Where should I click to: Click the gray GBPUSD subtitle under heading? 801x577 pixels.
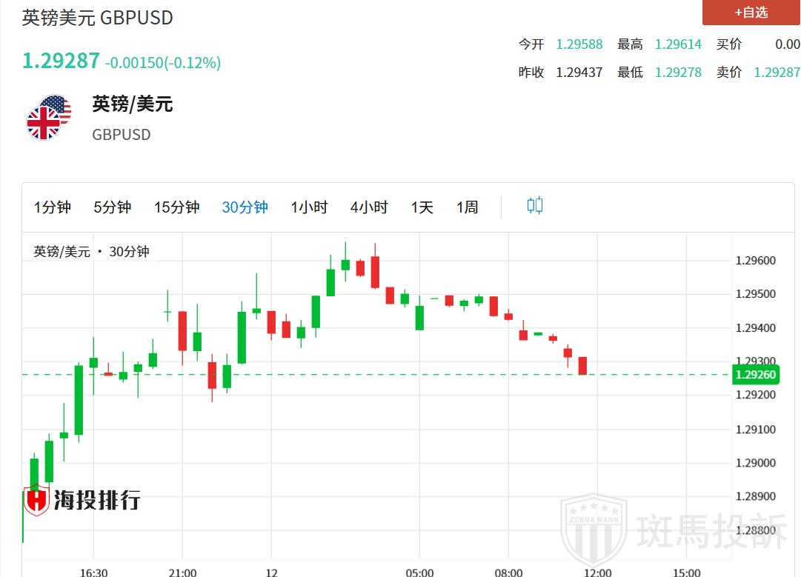coord(121,135)
